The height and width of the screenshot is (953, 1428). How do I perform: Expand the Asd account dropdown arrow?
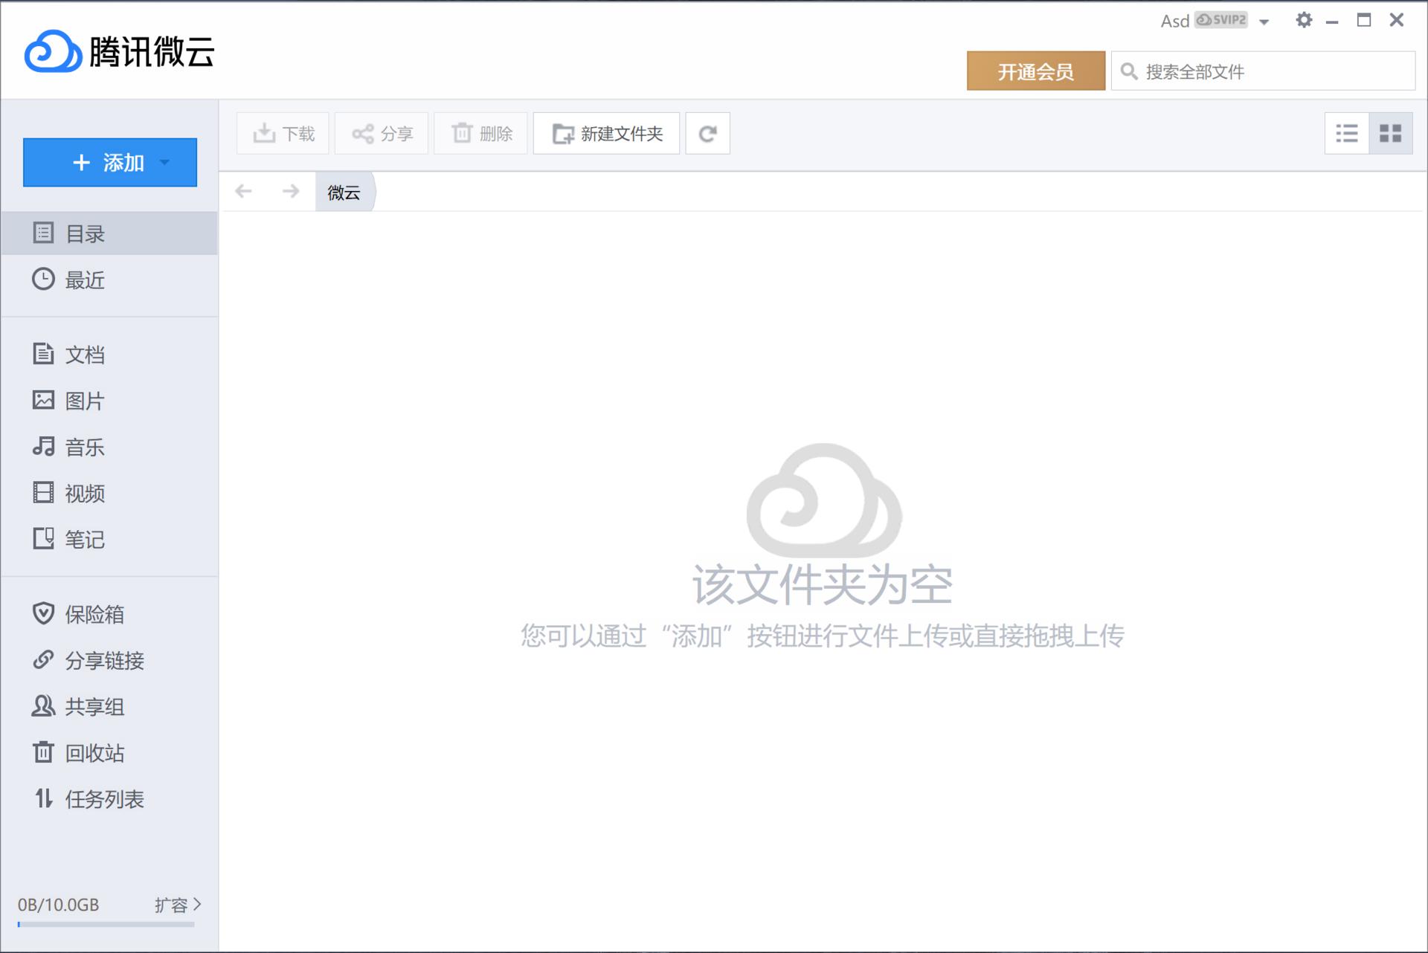[x=1264, y=22]
